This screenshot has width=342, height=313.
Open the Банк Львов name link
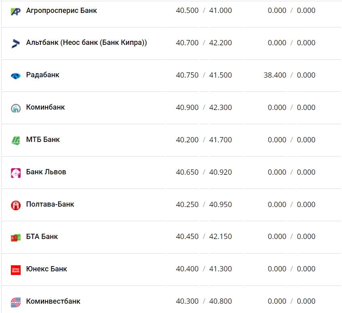[x=46, y=172]
